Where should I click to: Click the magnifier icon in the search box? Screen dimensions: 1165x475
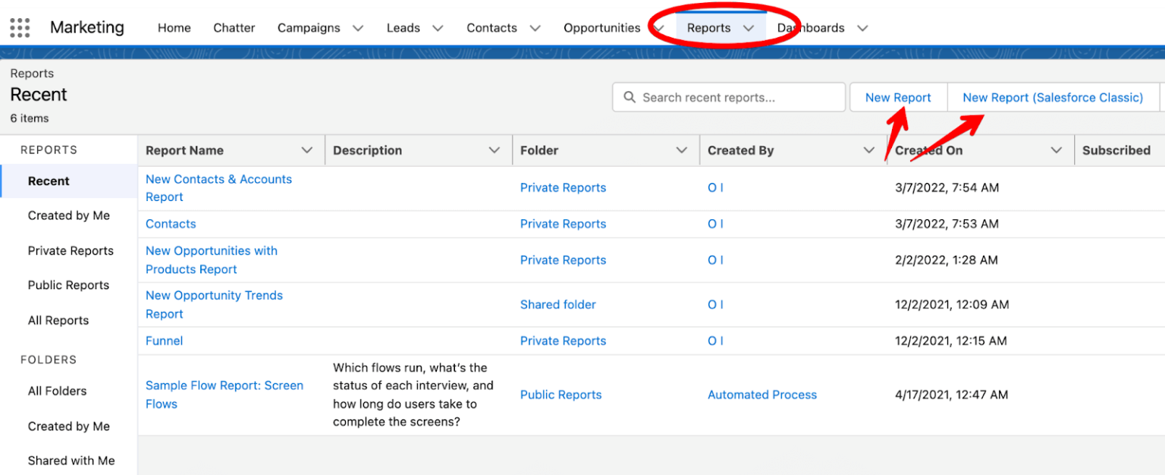coord(630,97)
